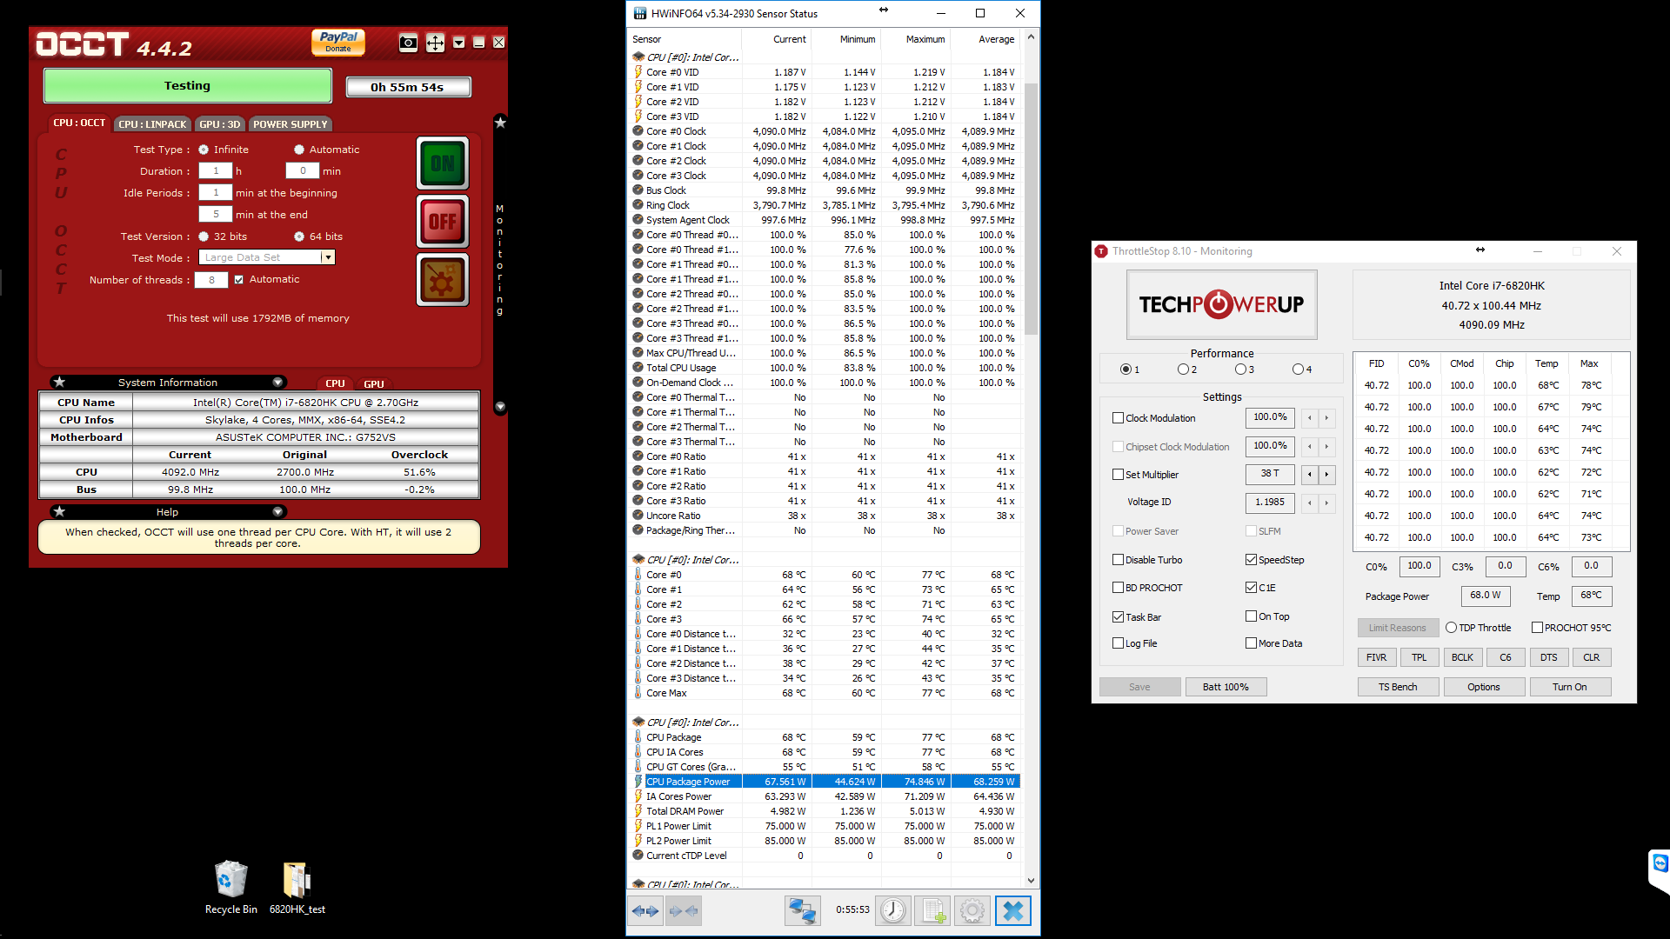Viewport: 1670px width, 939px height.
Task: Click the Turn On button
Action: pyautogui.click(x=1570, y=687)
